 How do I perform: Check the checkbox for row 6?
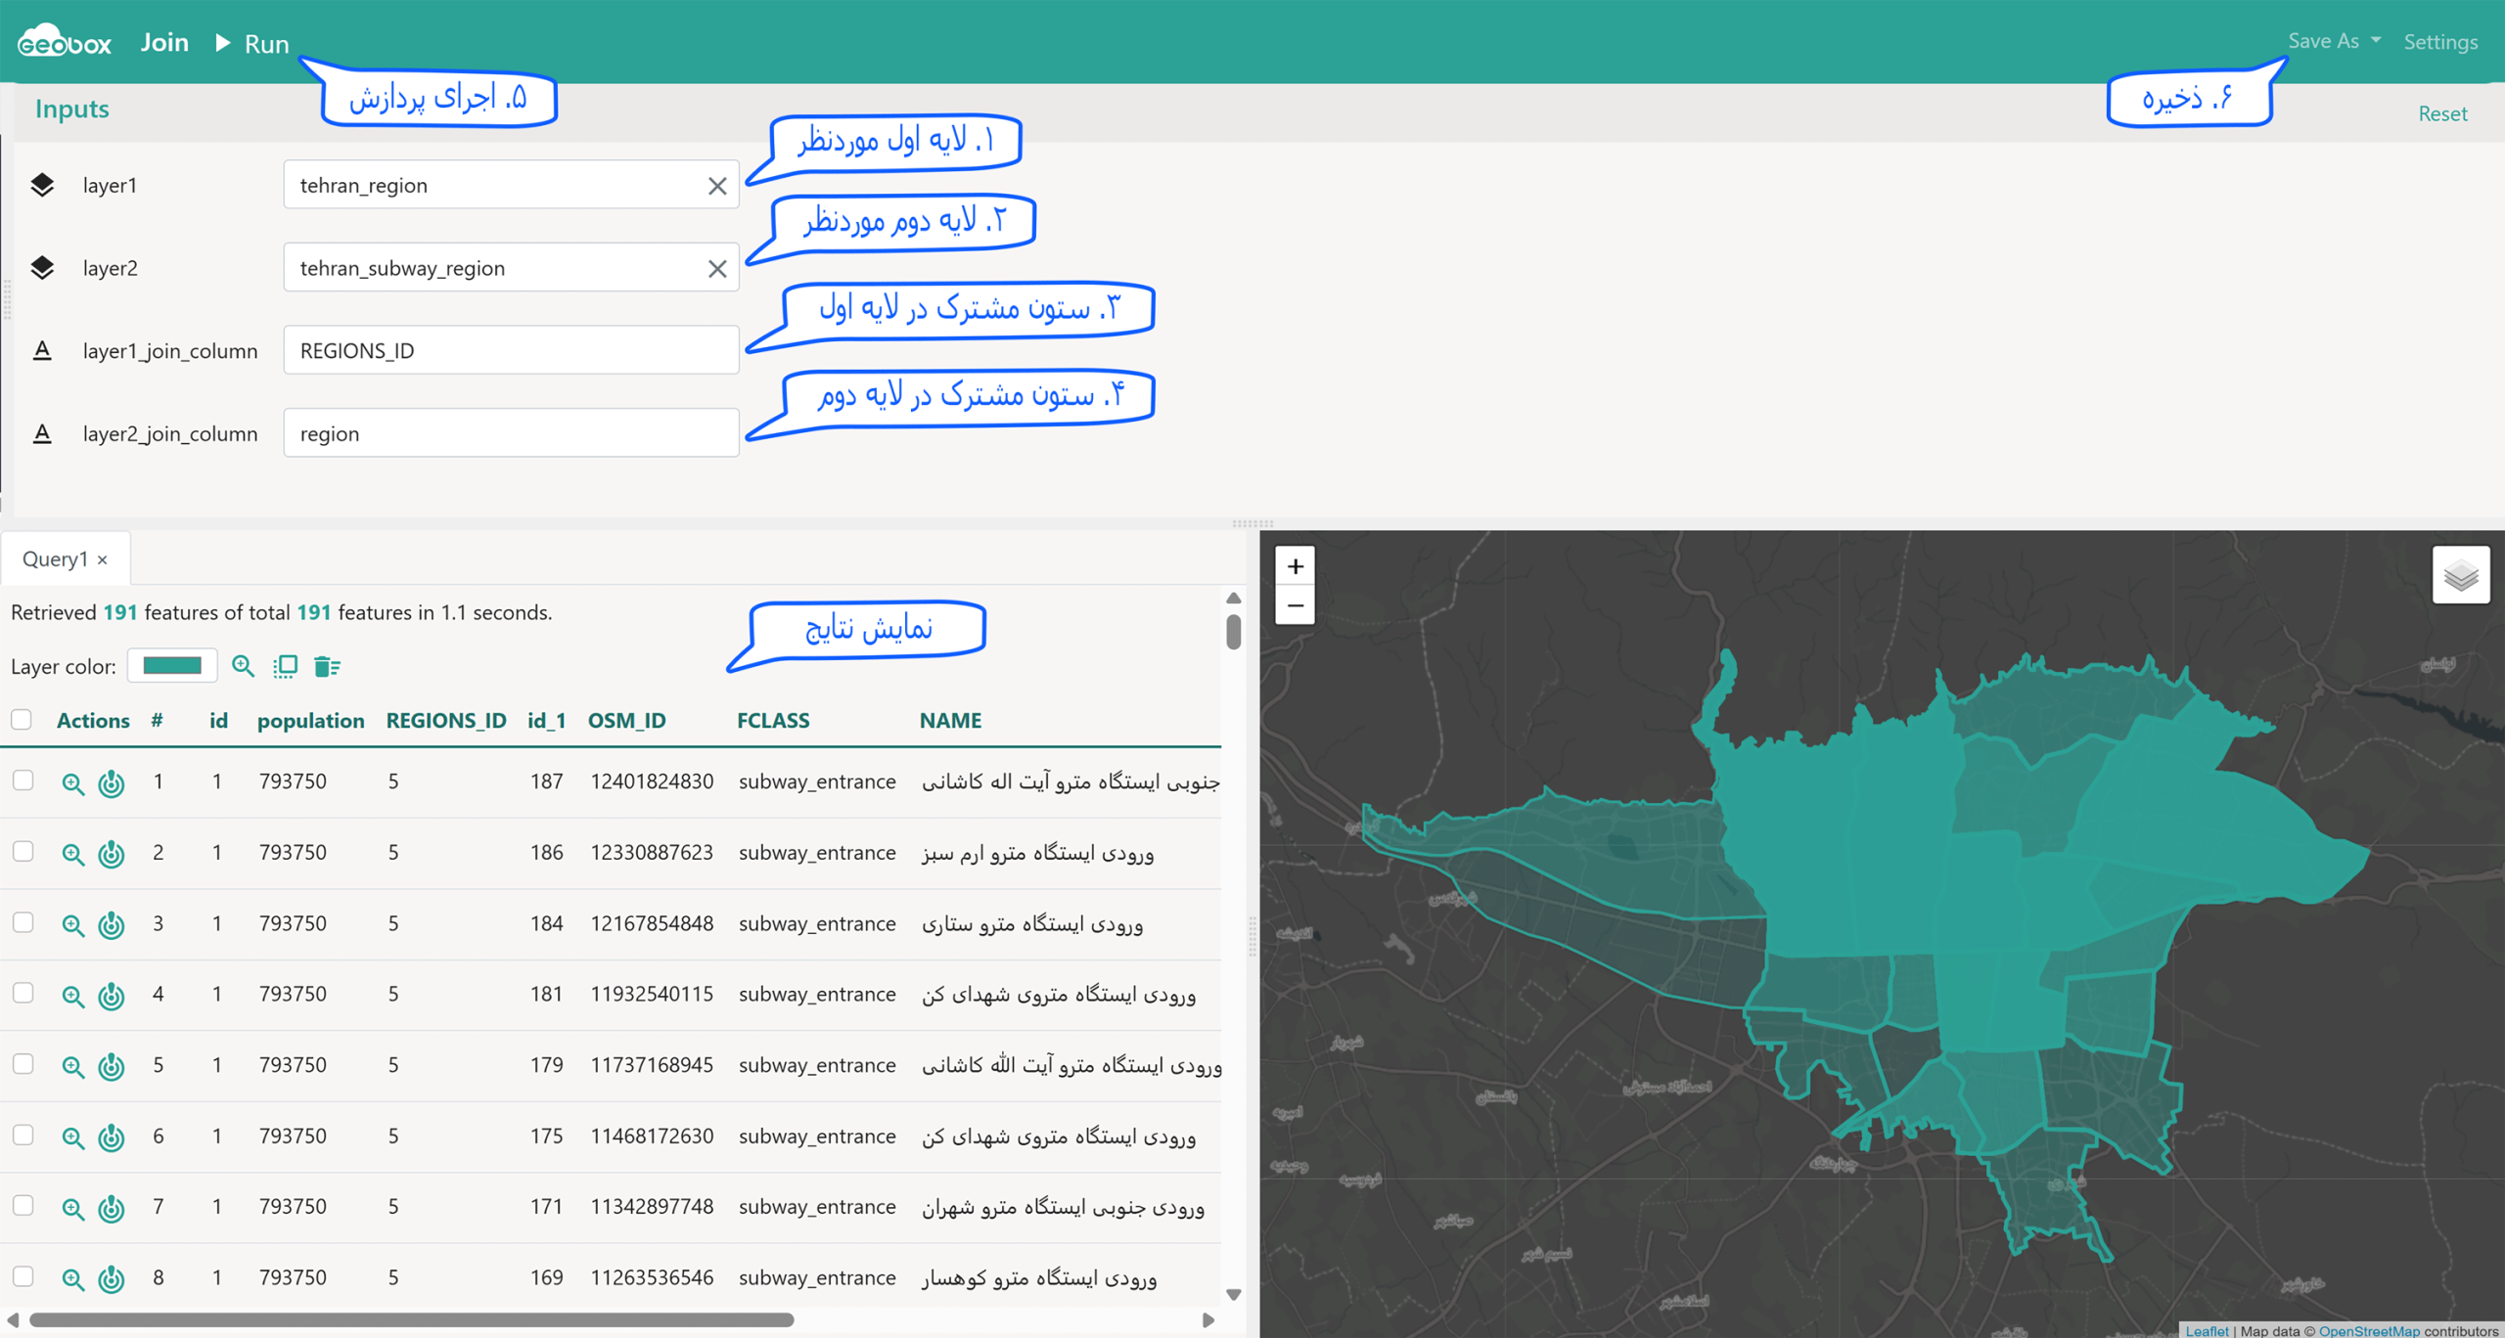point(23,1135)
